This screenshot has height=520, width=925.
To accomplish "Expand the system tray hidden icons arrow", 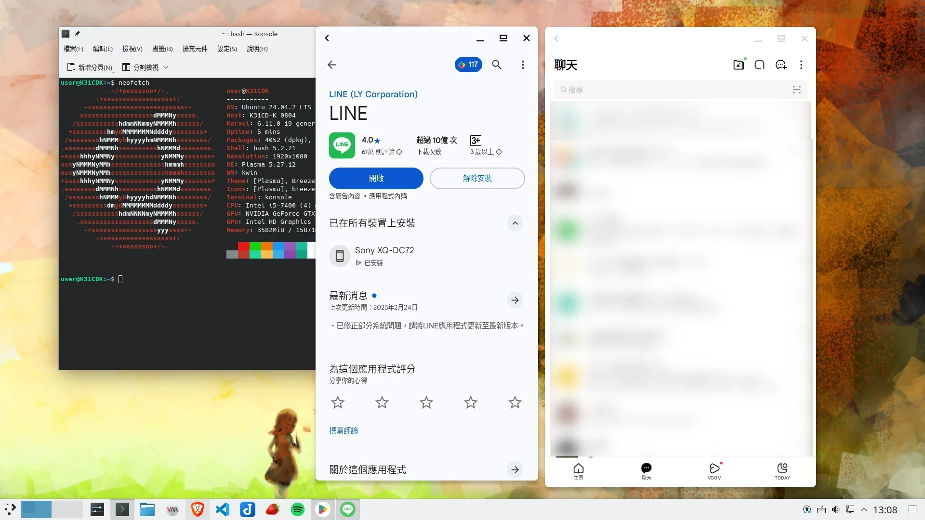I will (863, 509).
